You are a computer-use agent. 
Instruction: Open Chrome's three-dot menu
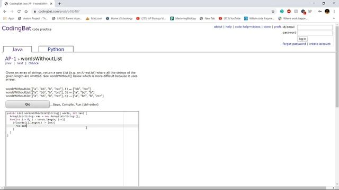[x=334, y=12]
